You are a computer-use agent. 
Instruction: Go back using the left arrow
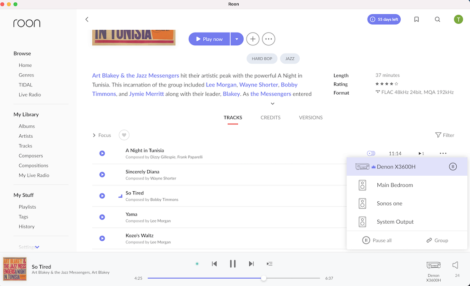click(x=87, y=19)
